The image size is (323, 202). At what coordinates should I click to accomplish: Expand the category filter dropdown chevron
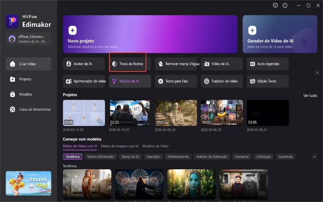(x=315, y=157)
